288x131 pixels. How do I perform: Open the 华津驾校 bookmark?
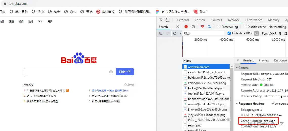[x=105, y=12]
